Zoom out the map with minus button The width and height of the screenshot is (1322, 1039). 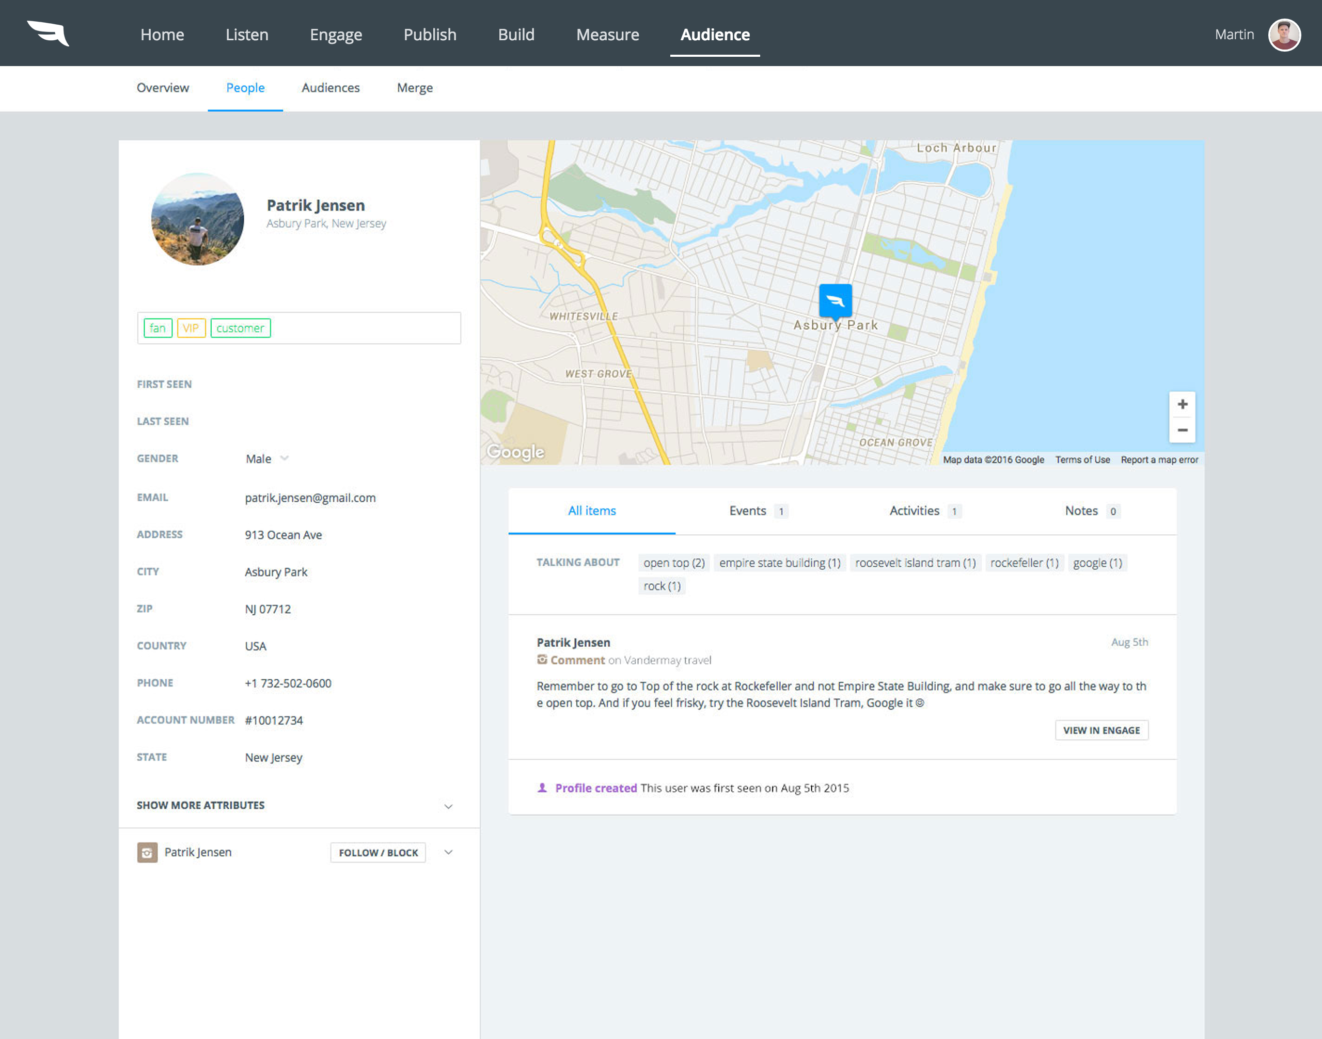[1182, 430]
